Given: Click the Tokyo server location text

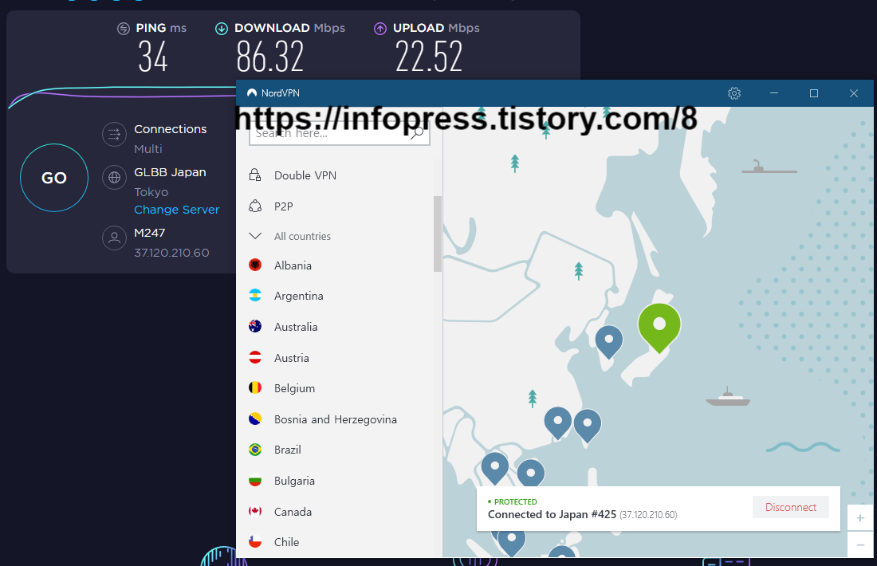Looking at the screenshot, I should pos(151,192).
